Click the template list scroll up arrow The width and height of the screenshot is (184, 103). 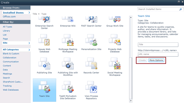(131, 17)
